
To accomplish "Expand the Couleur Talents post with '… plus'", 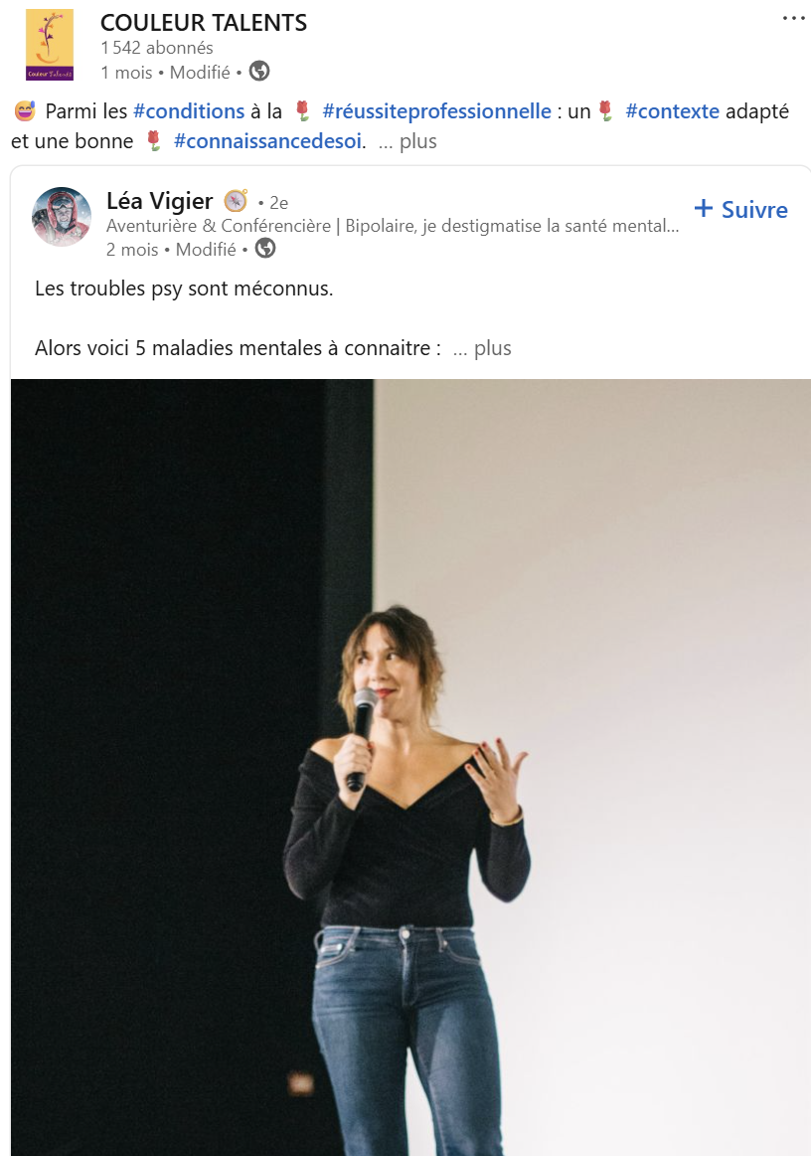I will (407, 141).
